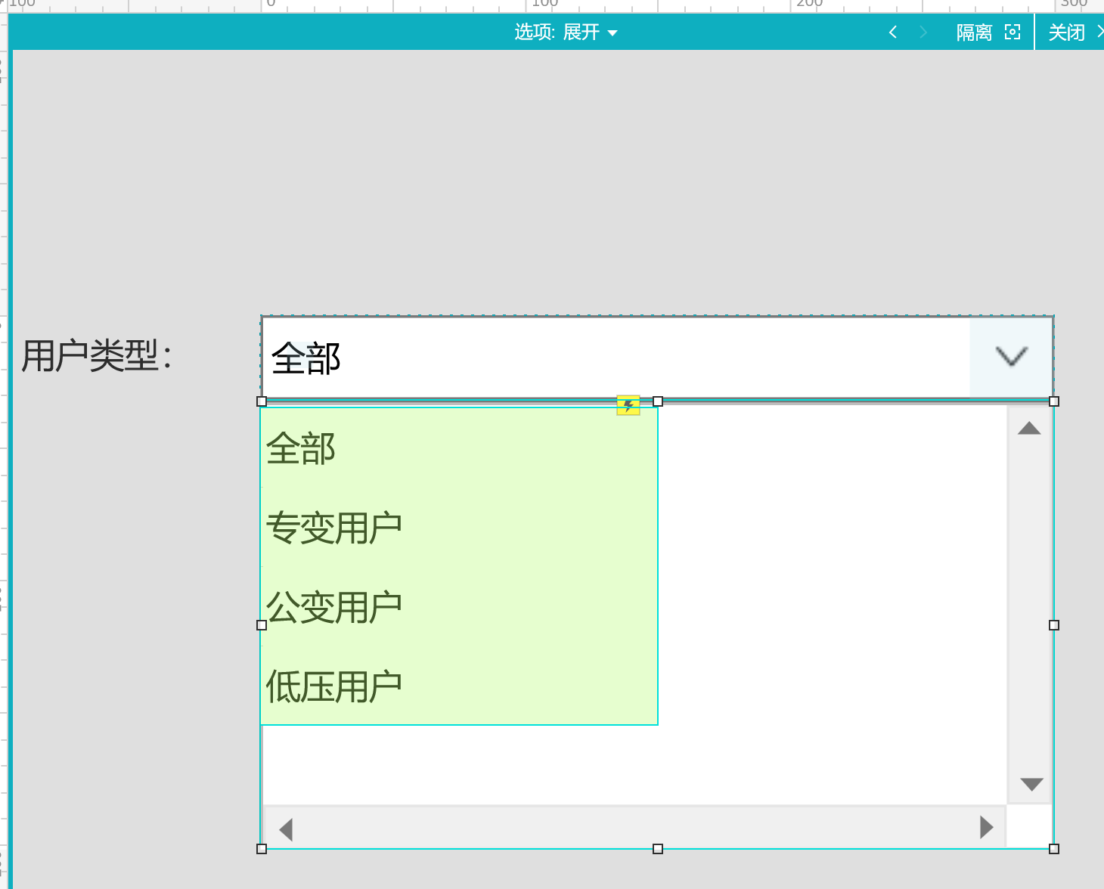Screen dimensions: 1104x889
Task: Click the left arrow of the horizontal scrollbar
Action: [x=286, y=829]
